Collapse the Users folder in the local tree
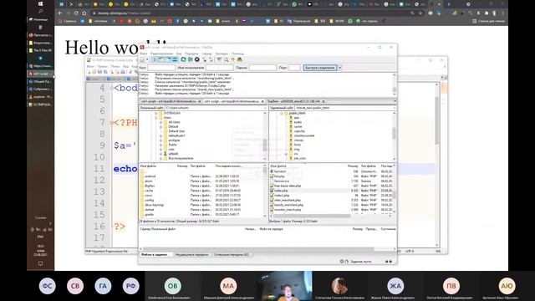The height and width of the screenshot is (301, 535). 156,117
